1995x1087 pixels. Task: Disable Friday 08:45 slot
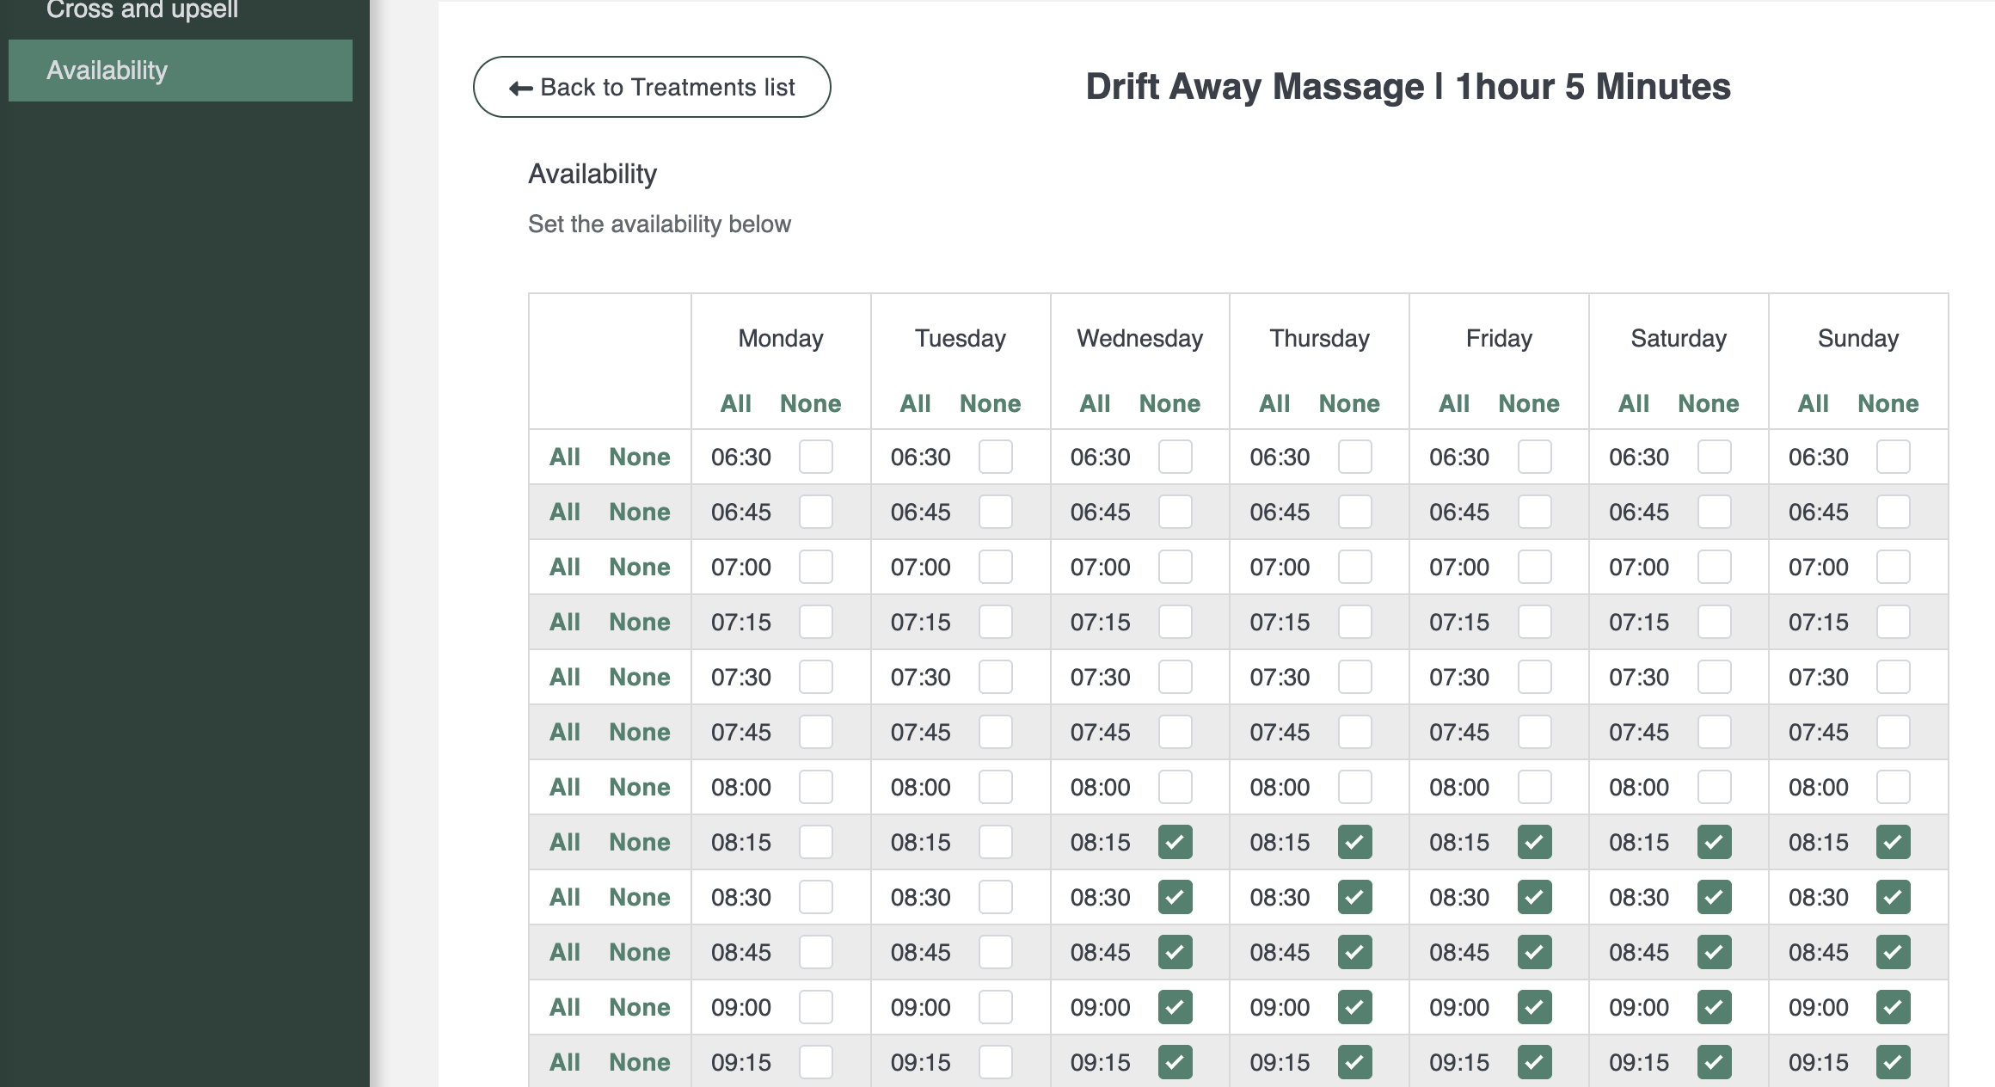click(x=1534, y=952)
